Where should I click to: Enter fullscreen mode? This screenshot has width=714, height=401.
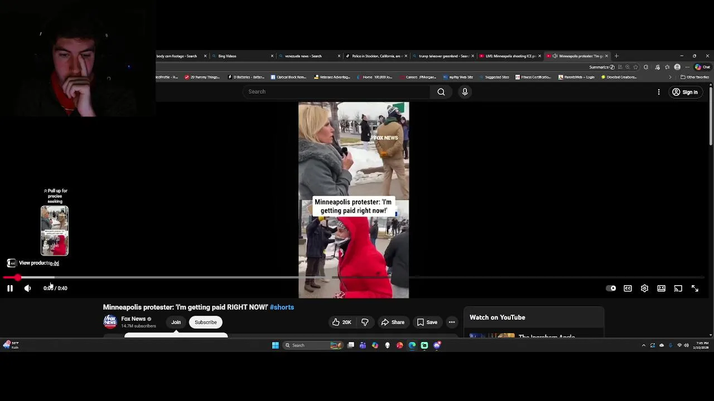[694, 288]
